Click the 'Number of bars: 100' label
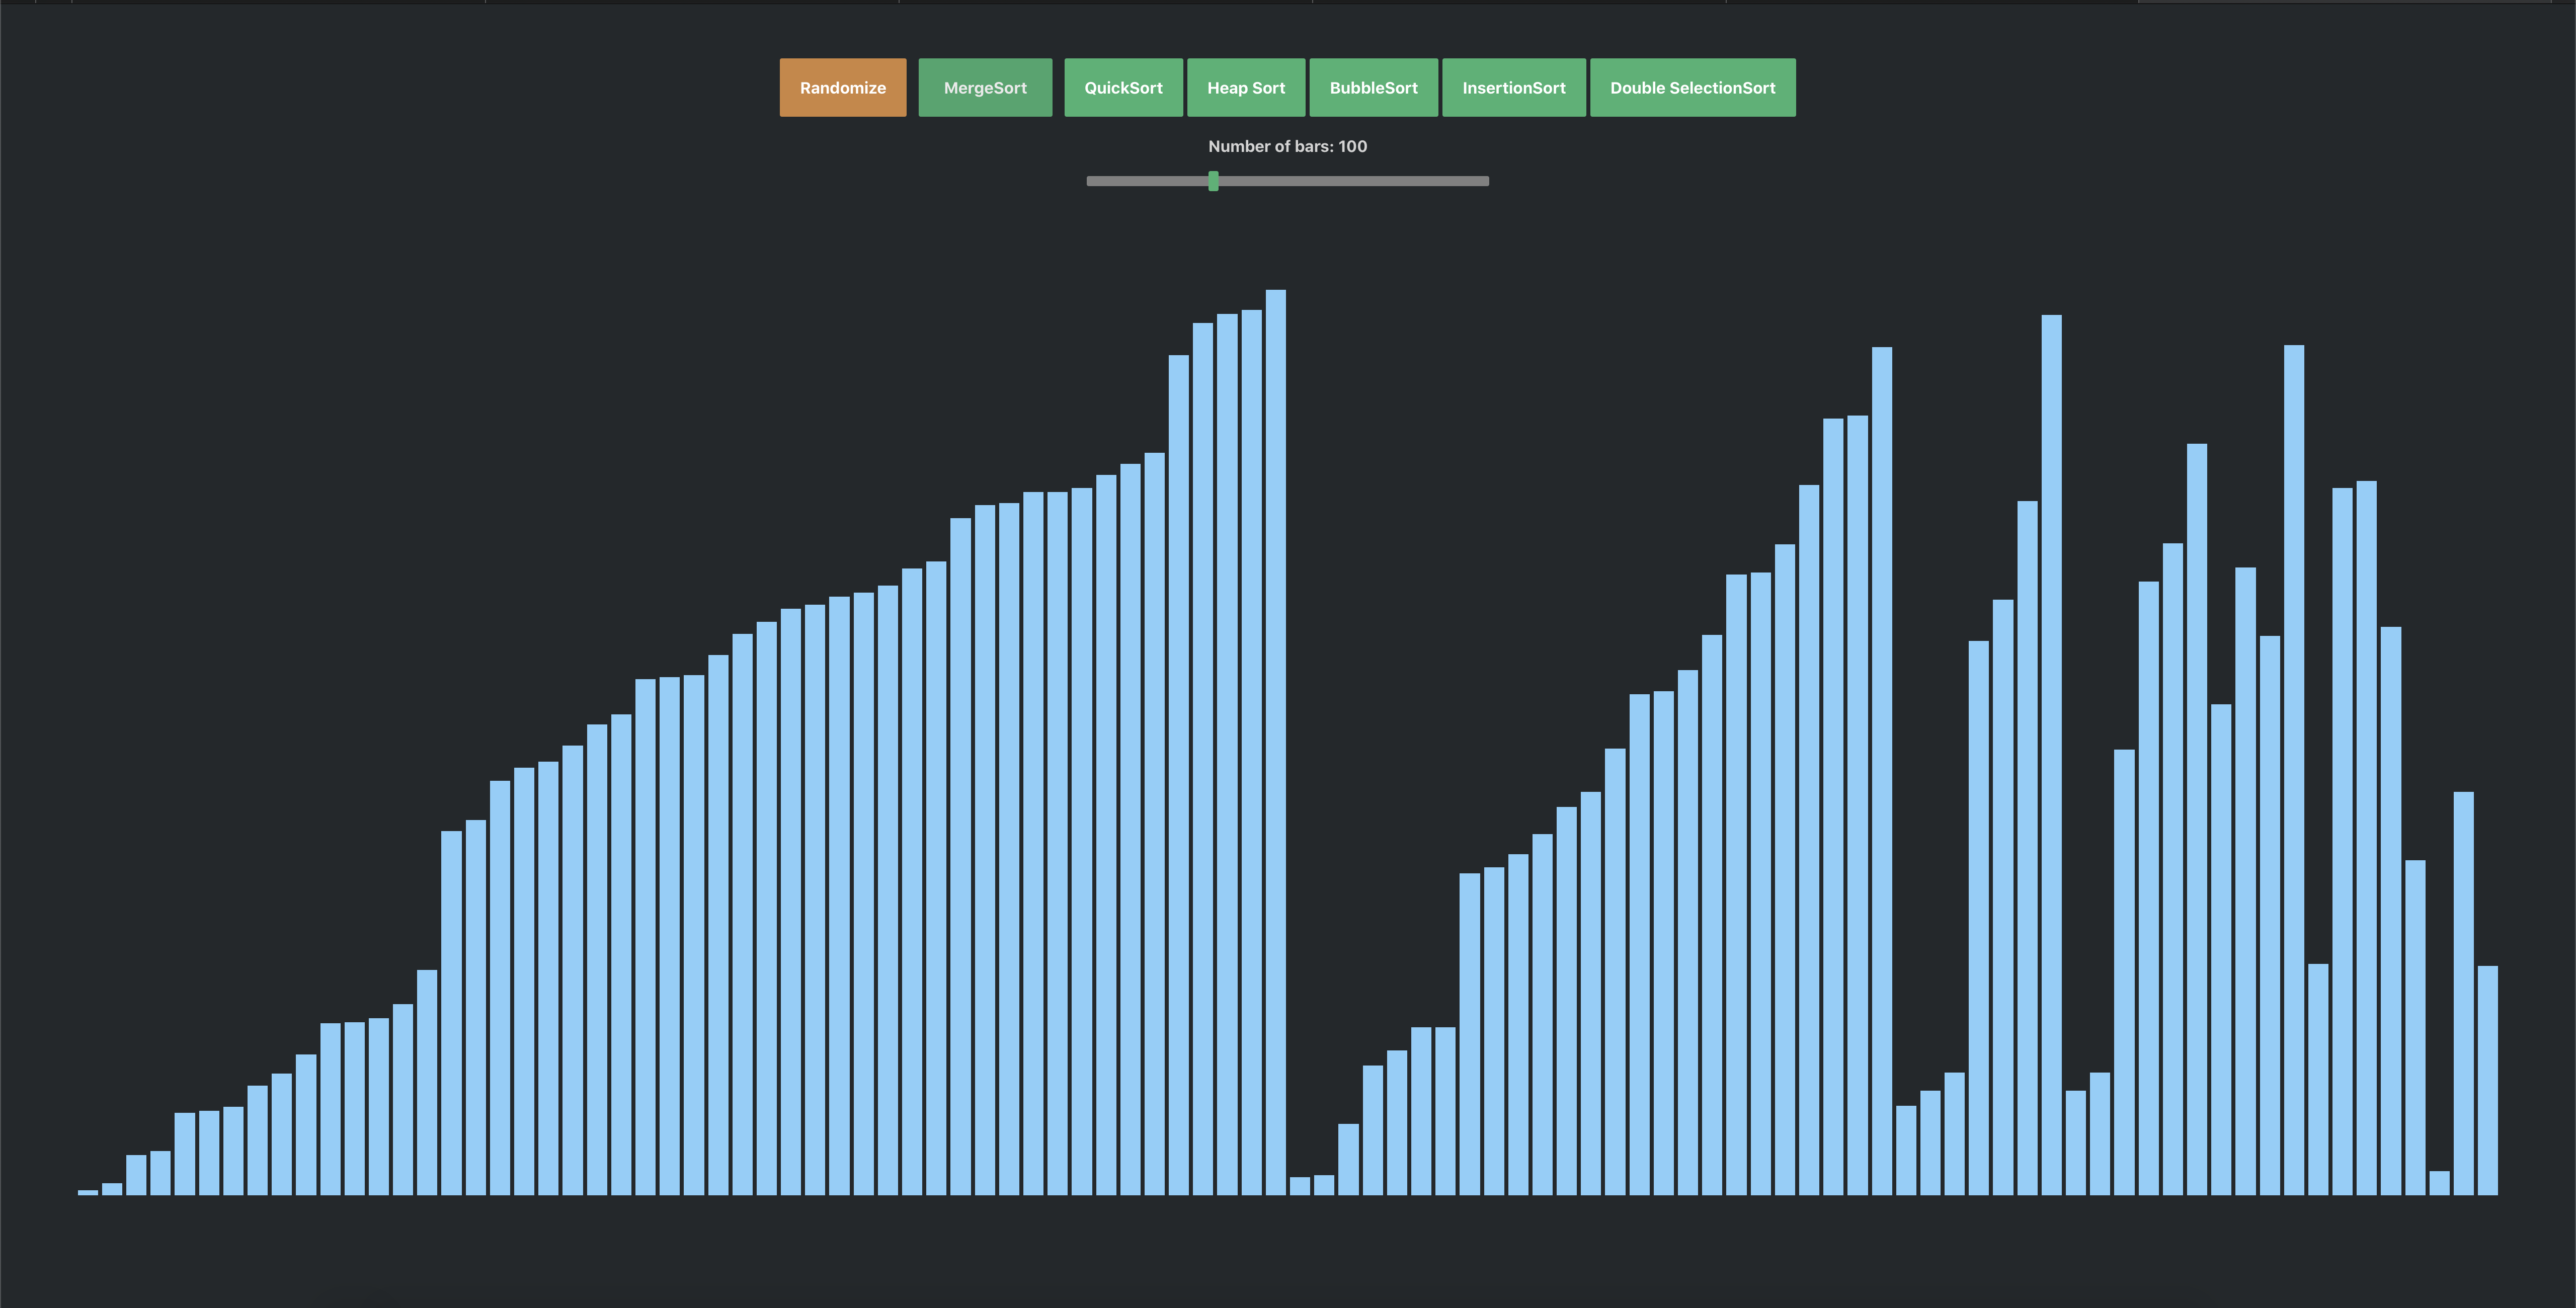Viewport: 2576px width, 1308px height. click(x=1287, y=146)
